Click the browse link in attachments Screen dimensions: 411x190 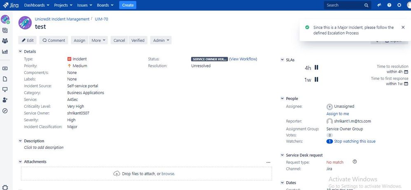[168, 174]
